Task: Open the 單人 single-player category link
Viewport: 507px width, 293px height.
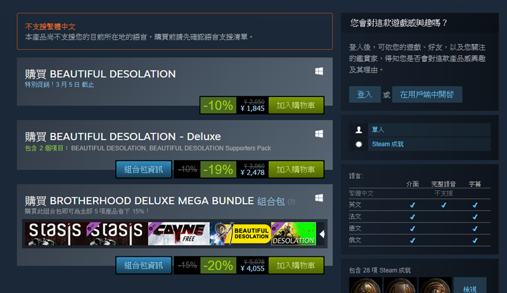Action: [378, 129]
